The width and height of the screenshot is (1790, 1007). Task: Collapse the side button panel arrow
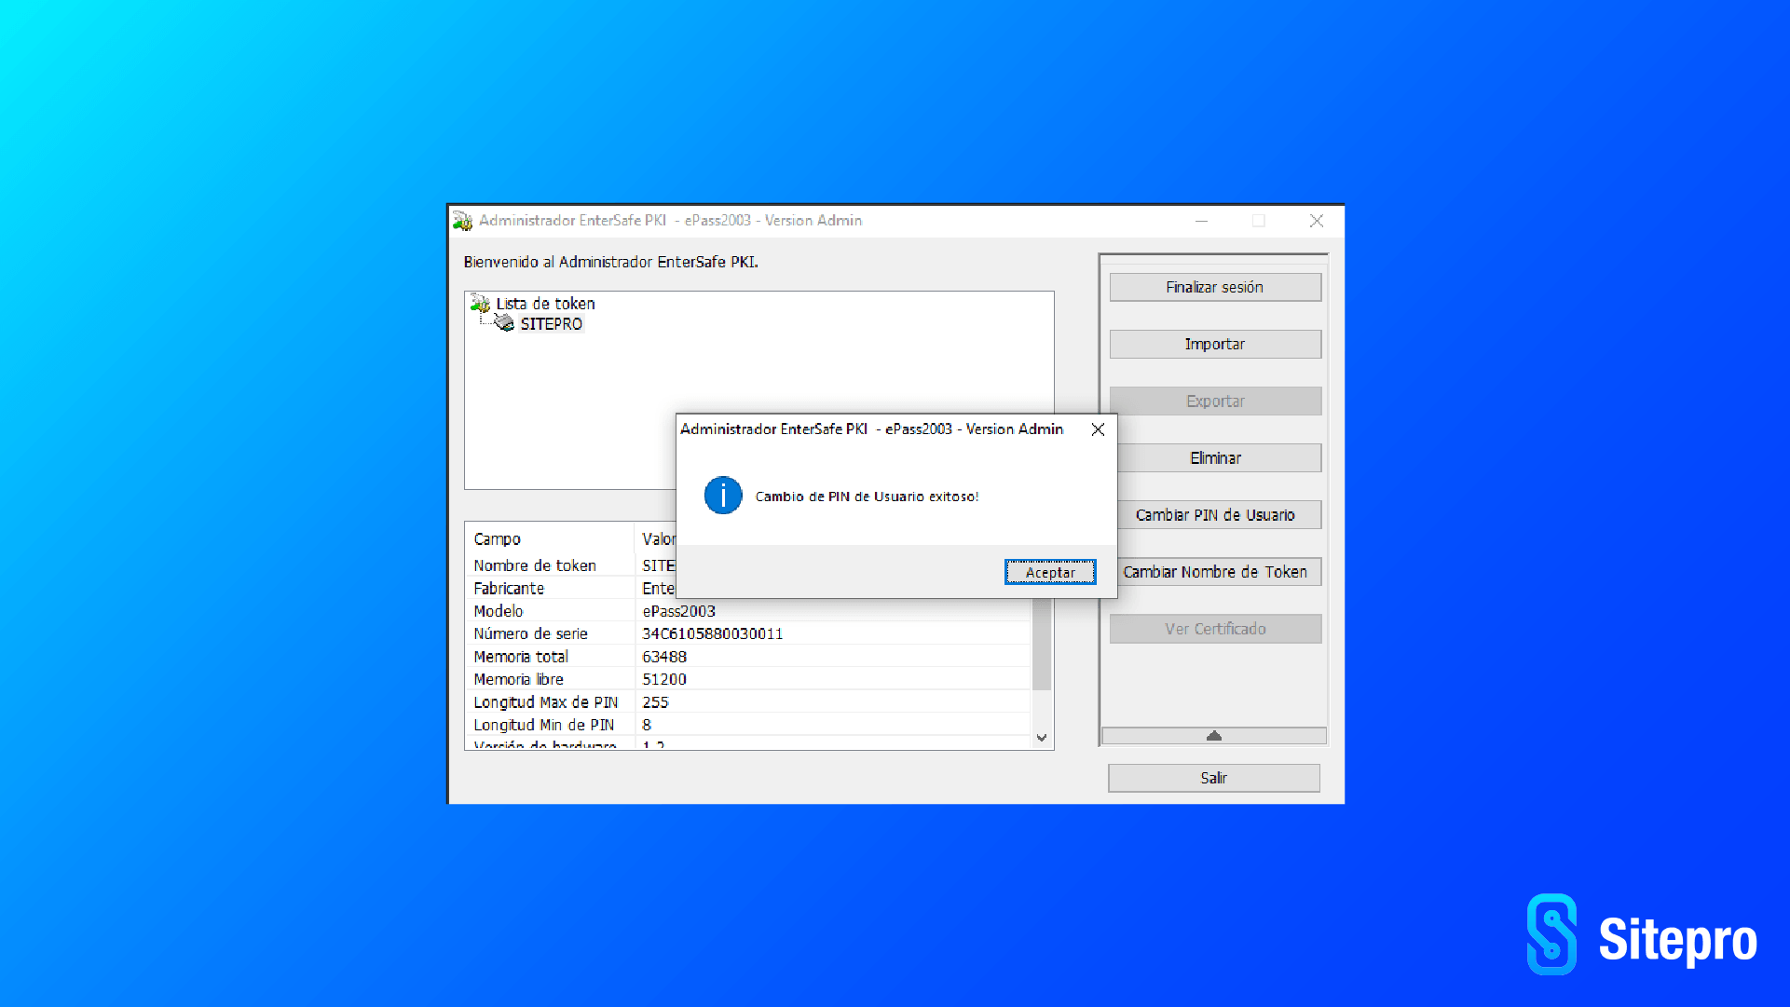[x=1214, y=736]
